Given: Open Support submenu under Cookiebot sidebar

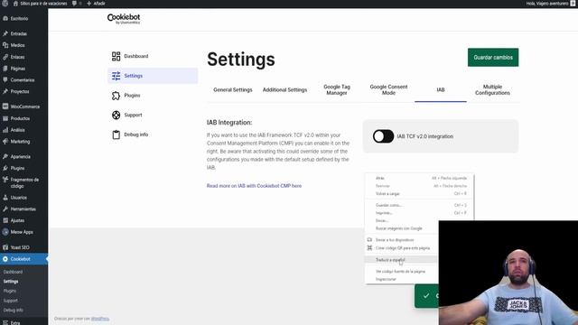Looking at the screenshot, I should [10, 301].
